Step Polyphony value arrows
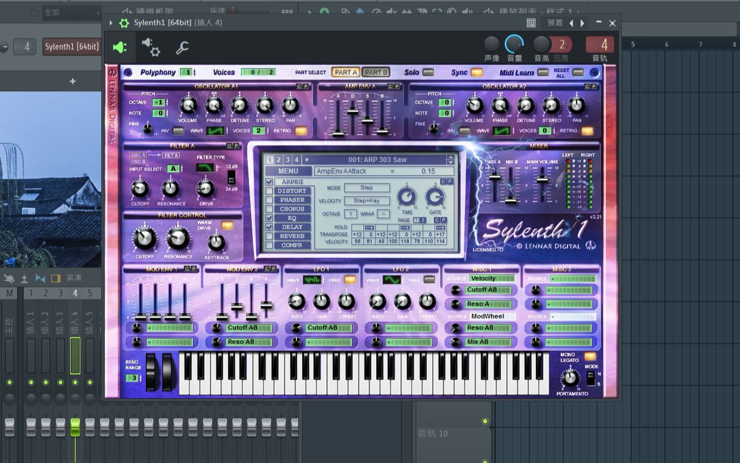 [194, 72]
